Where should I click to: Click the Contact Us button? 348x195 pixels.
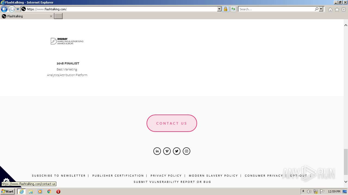(x=172, y=123)
